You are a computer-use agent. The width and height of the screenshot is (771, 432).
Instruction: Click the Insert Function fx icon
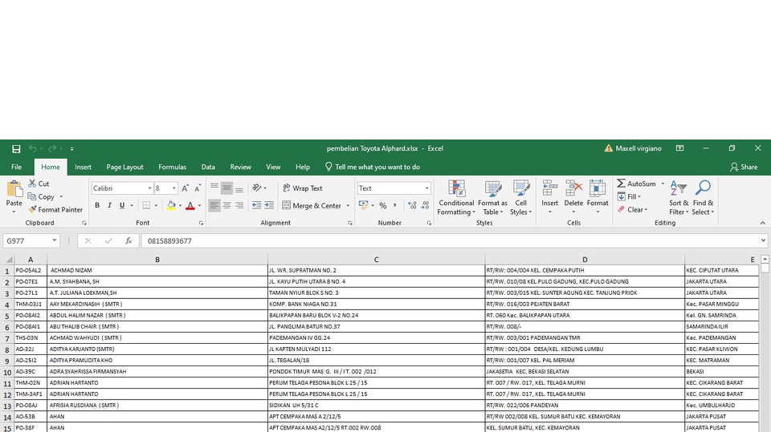(x=128, y=240)
